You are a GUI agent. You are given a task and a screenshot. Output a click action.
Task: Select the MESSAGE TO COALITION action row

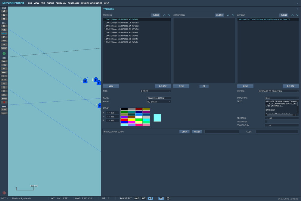pos(268,19)
